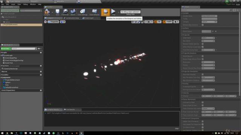Screen dimensions: 241x135
Task: Select Sphere in Components variables list
Action: (8, 82)
